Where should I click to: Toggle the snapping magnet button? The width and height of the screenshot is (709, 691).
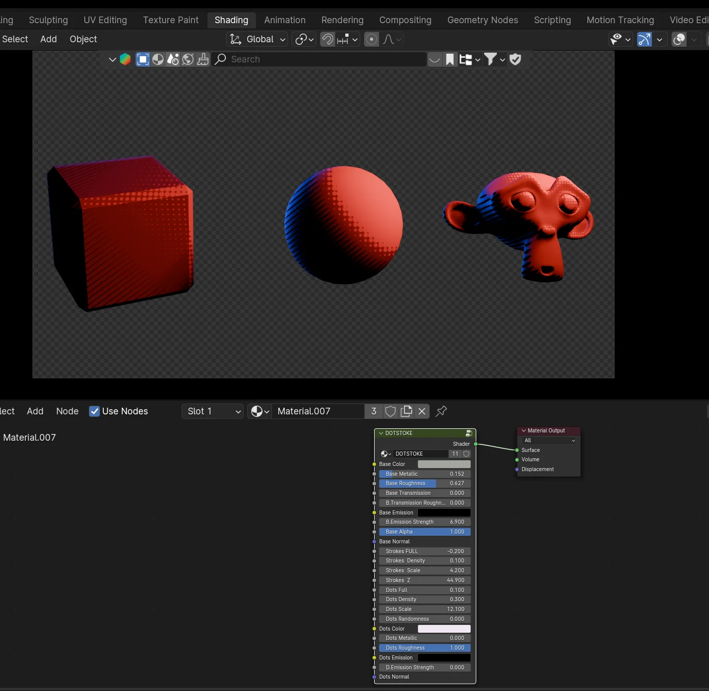pos(327,39)
